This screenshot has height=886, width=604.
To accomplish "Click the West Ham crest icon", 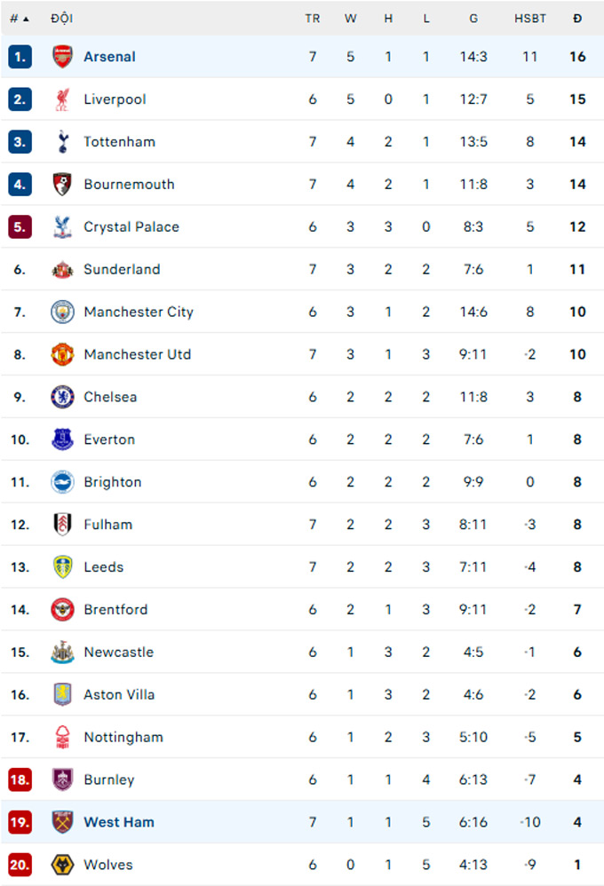I will click(x=63, y=822).
